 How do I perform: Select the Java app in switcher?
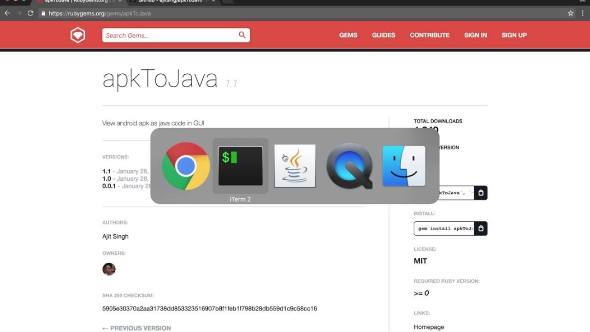295,166
